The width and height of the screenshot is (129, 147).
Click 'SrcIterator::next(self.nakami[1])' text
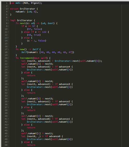[x=50, y=122]
